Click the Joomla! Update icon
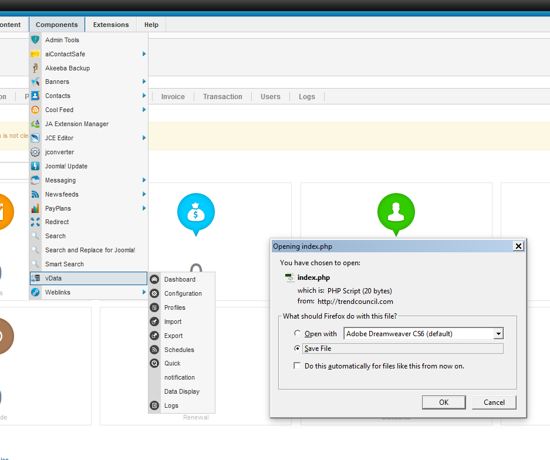 click(x=35, y=166)
